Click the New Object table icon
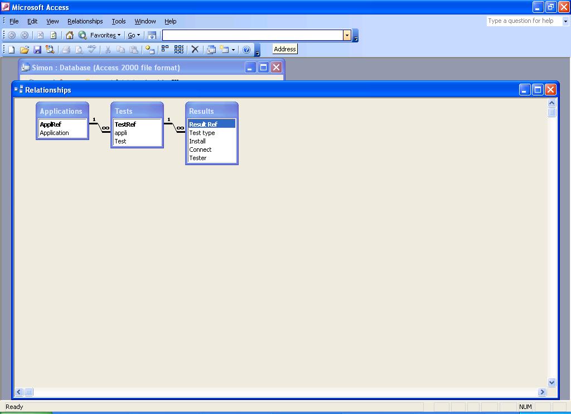571x414 pixels. pos(224,50)
